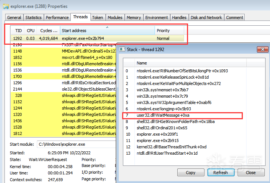Select thread 1812 shlwapi.dll row
Viewport: 270px width, 183px height.
coord(63,133)
